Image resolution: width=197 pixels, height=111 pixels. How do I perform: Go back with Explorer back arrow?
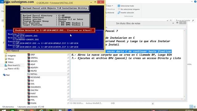point(3,21)
